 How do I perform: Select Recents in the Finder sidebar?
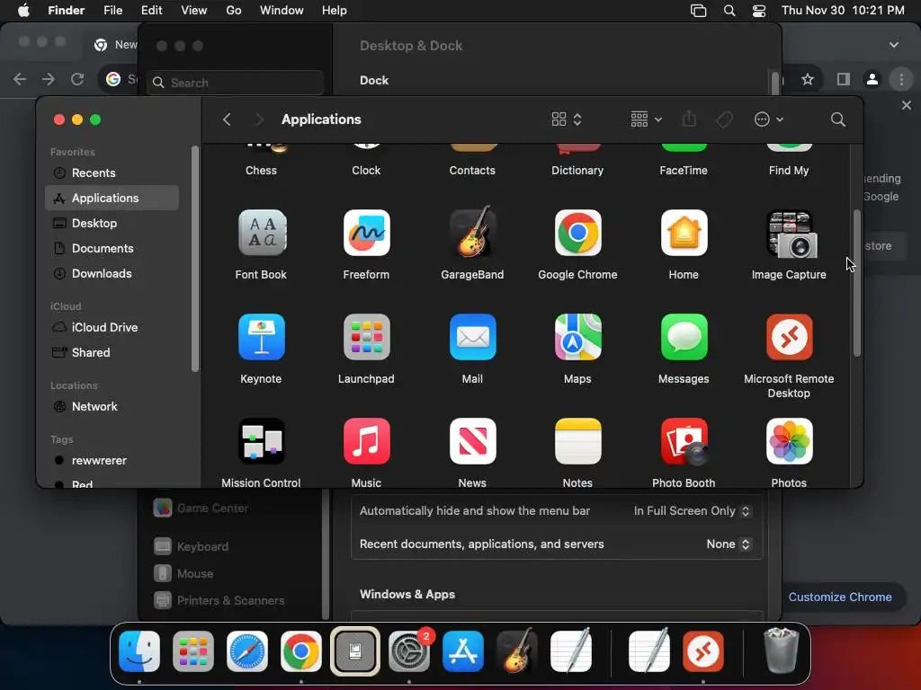(x=112, y=173)
